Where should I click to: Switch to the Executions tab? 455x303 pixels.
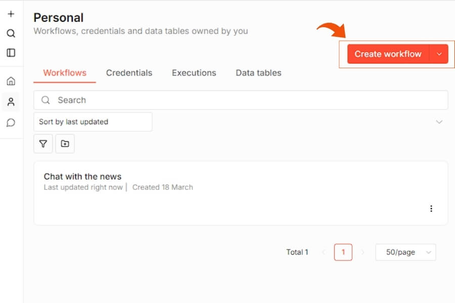(194, 73)
